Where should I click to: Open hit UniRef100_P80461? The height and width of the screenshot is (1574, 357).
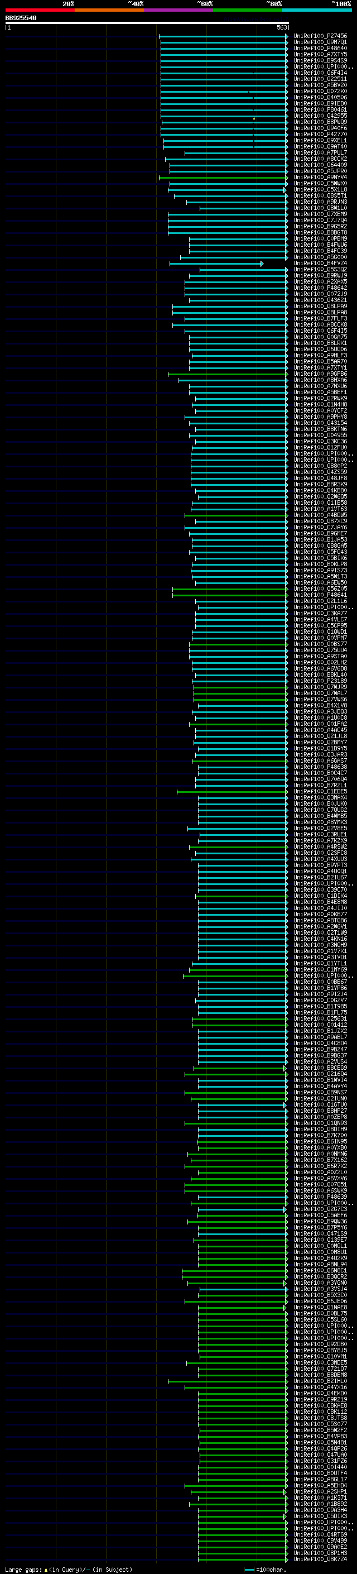pos(320,110)
